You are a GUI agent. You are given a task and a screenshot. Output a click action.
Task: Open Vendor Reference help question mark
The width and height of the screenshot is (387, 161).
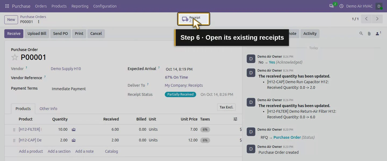pyautogui.click(x=45, y=77)
